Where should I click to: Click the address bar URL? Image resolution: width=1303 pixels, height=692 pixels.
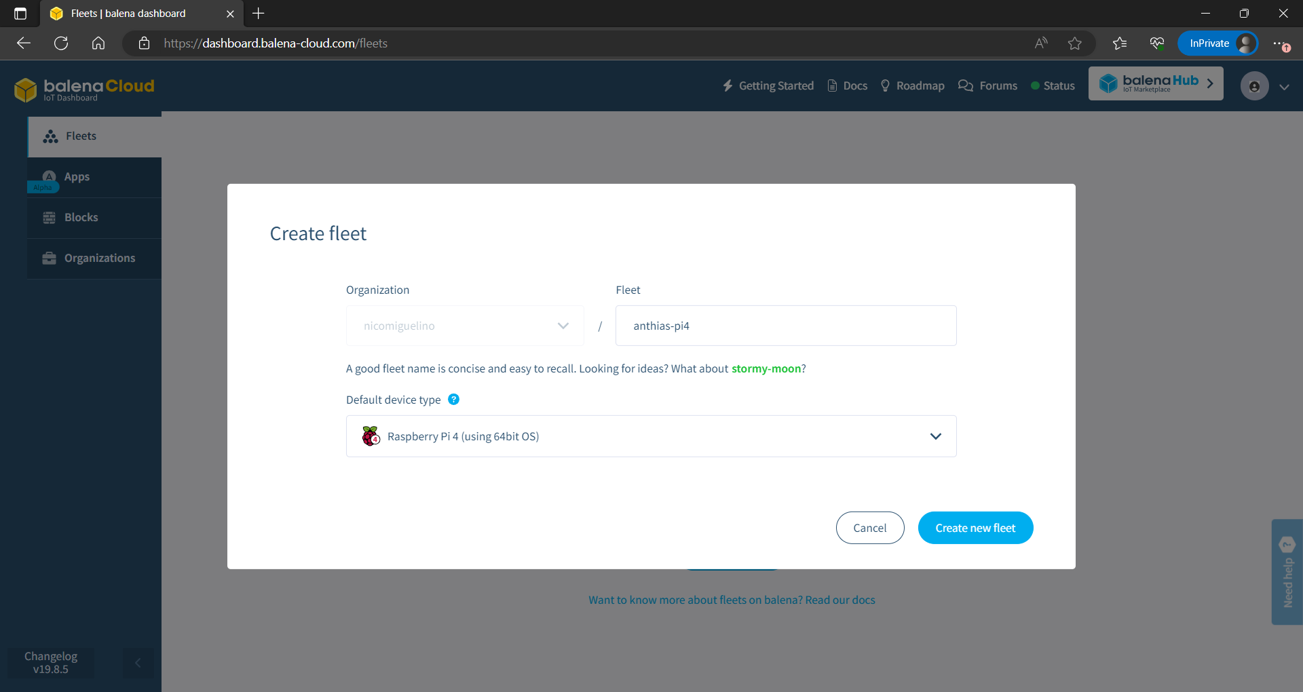tap(276, 43)
